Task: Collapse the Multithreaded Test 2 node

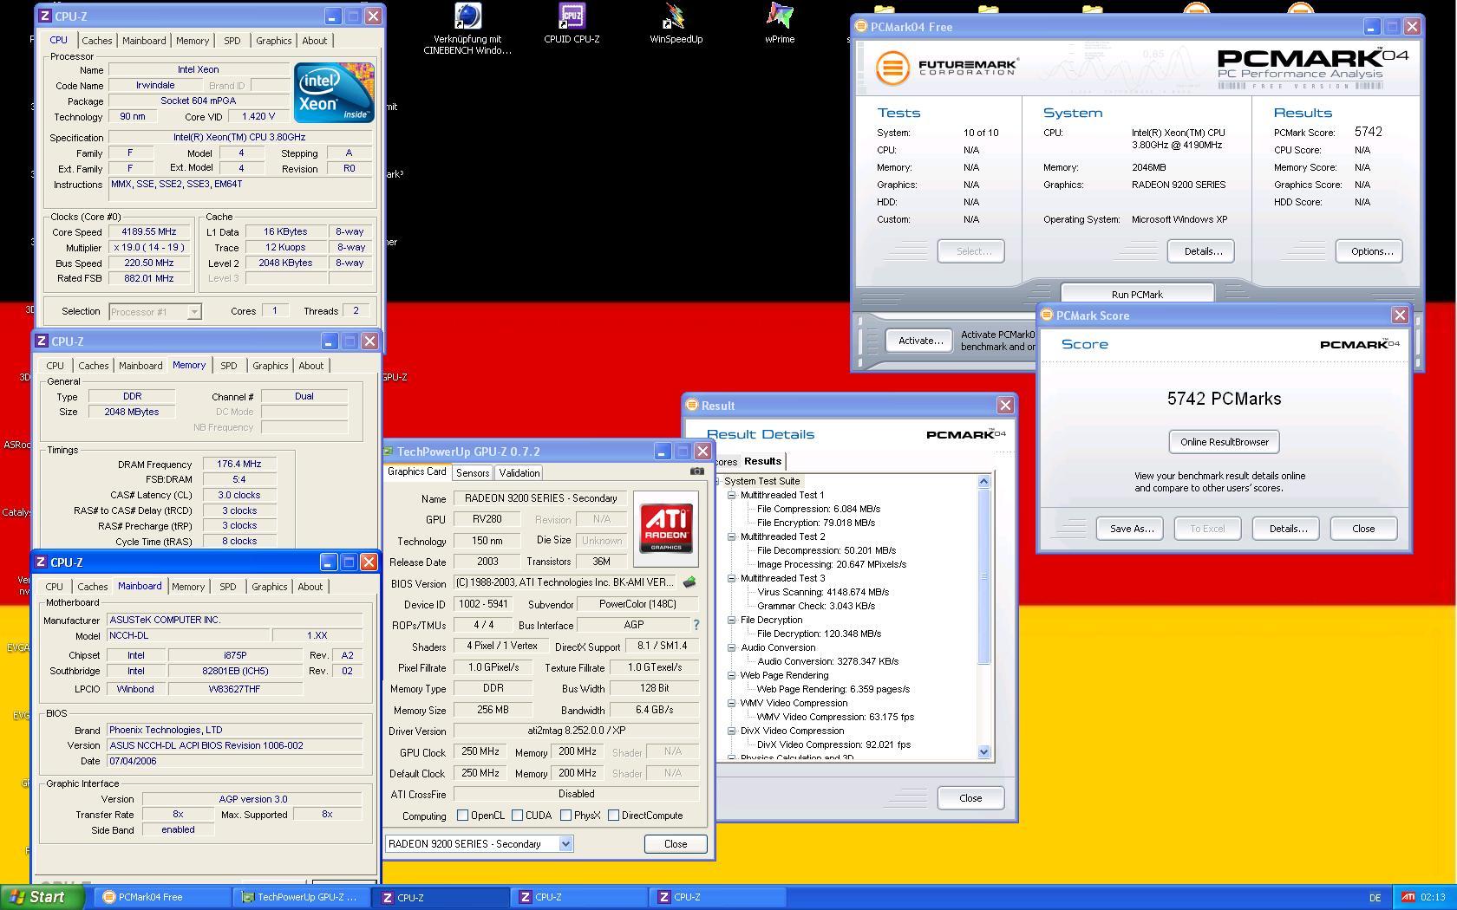Action: tap(732, 537)
